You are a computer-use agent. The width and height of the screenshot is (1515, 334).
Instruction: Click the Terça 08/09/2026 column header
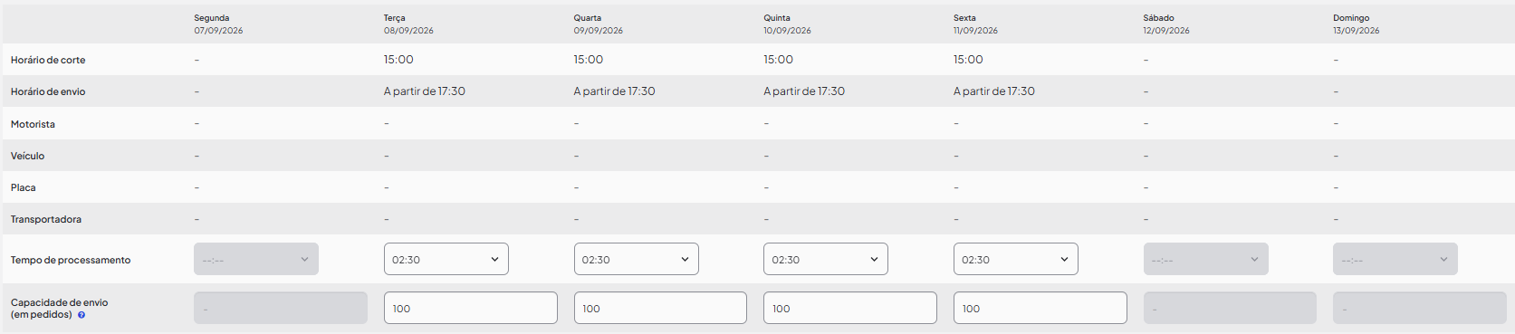pyautogui.click(x=408, y=24)
